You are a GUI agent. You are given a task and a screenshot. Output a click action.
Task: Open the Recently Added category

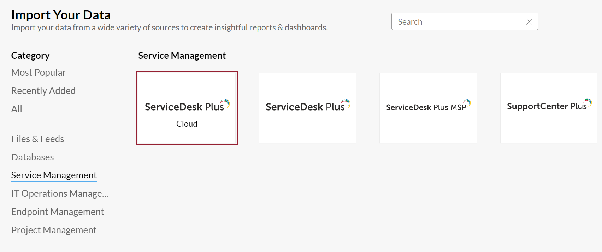(x=43, y=91)
